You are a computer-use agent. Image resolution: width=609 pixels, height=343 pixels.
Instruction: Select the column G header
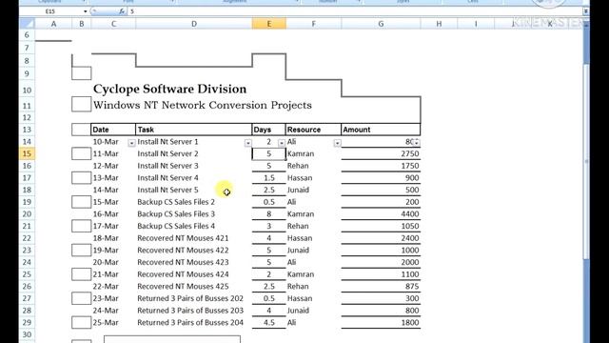(x=381, y=24)
